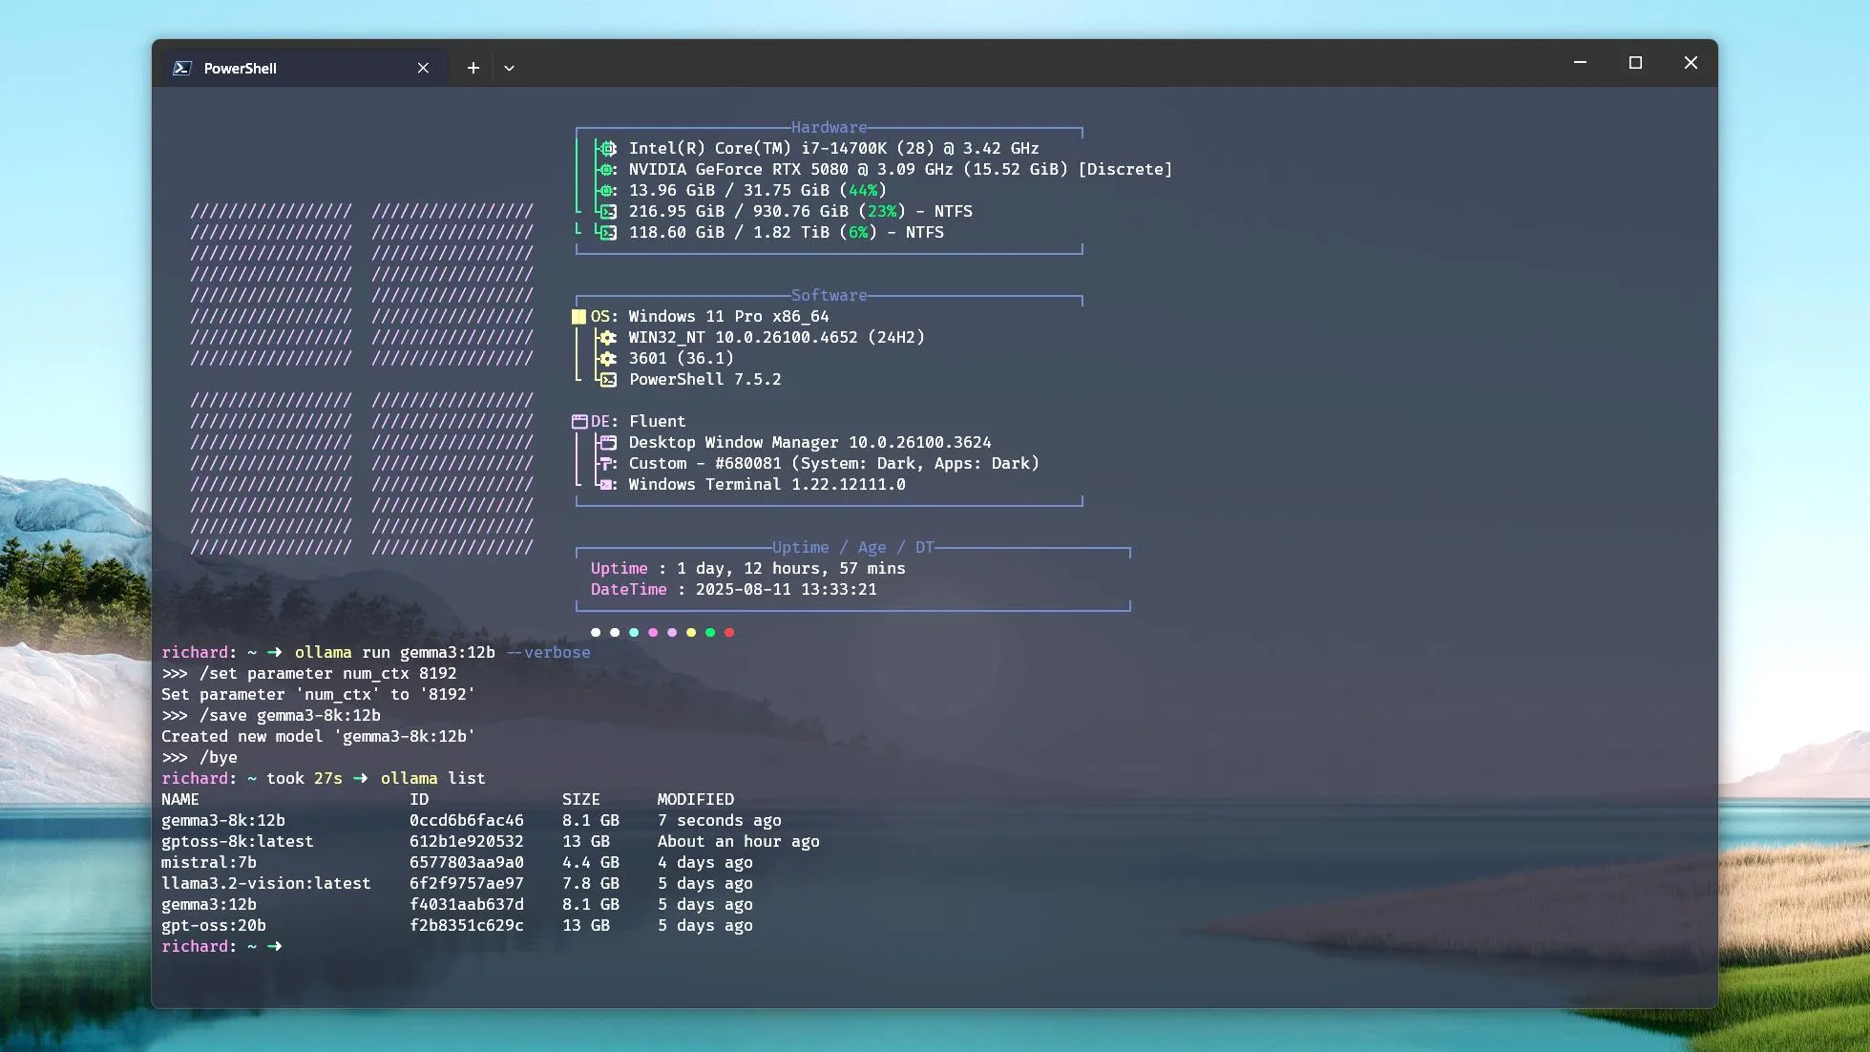Viewport: 1870px width, 1052px height.
Task: Click the Hardware section title
Action: [x=829, y=127]
